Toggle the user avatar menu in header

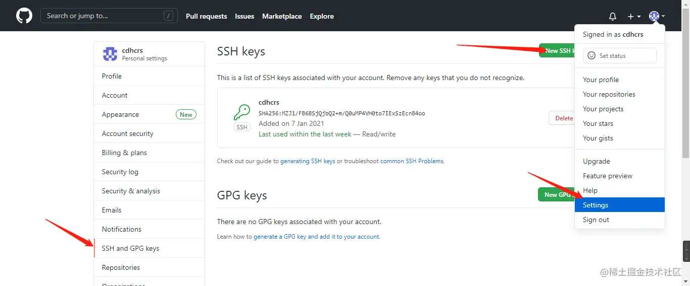[657, 16]
